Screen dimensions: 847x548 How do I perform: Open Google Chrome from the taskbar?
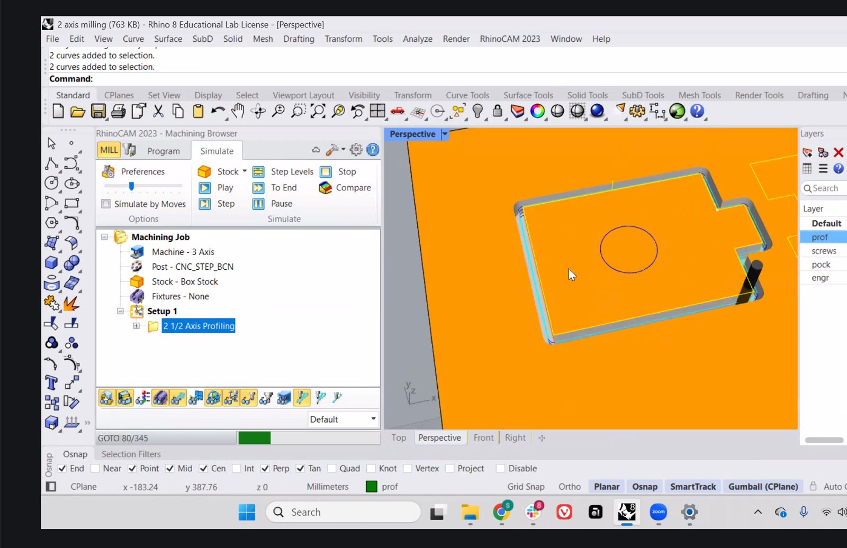pos(502,512)
